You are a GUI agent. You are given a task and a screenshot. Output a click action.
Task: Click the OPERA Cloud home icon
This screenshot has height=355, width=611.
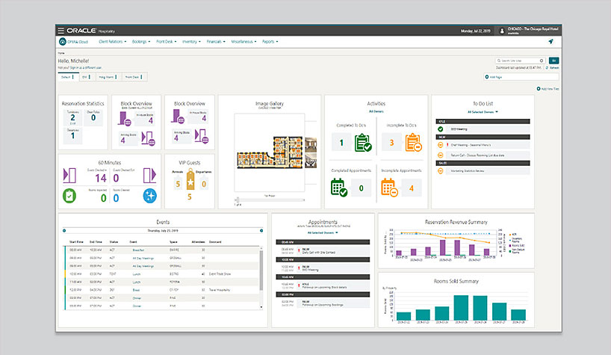(62, 41)
